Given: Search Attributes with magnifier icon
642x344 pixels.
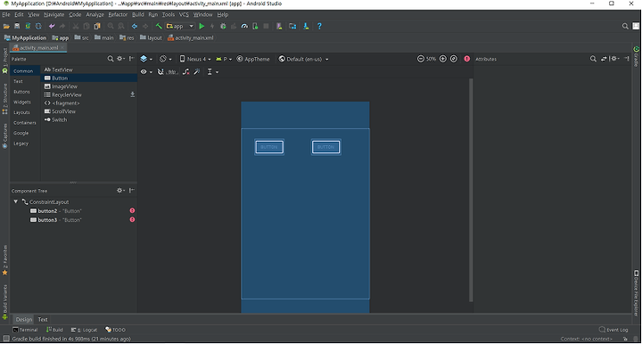Looking at the screenshot, I should 593,59.
